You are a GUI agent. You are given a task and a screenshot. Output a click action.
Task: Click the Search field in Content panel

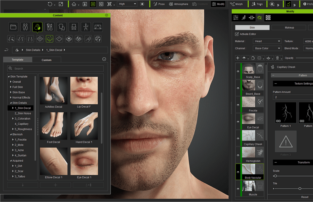coord(55,68)
